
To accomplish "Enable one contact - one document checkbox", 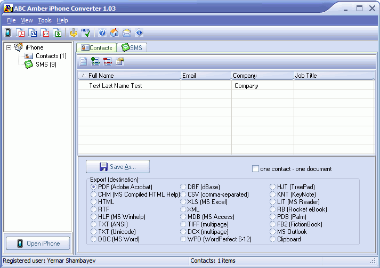I will pyautogui.click(x=255, y=169).
